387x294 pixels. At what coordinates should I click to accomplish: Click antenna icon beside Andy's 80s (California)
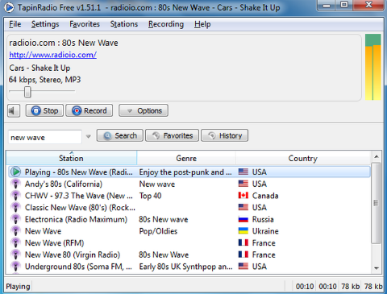click(15, 184)
